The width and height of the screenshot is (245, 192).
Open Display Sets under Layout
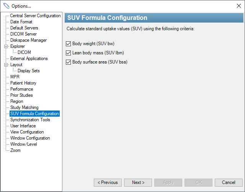click(29, 71)
